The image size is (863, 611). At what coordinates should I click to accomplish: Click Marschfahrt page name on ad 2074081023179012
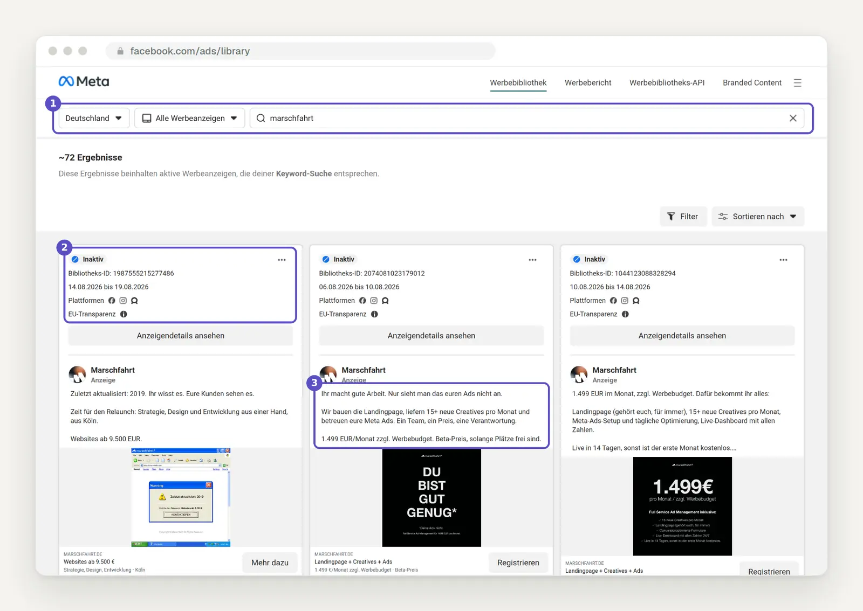[x=364, y=370]
